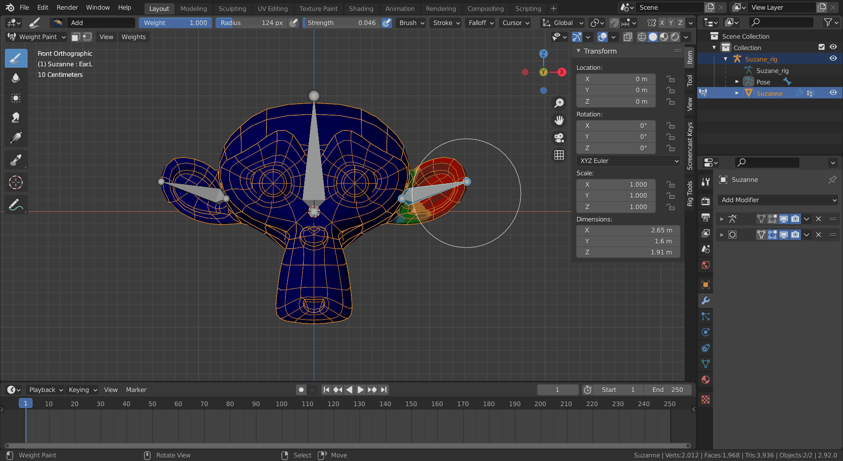Screen dimensions: 843x461
Task: Toggle strength pressure sensitivity button
Action: pyautogui.click(x=386, y=23)
